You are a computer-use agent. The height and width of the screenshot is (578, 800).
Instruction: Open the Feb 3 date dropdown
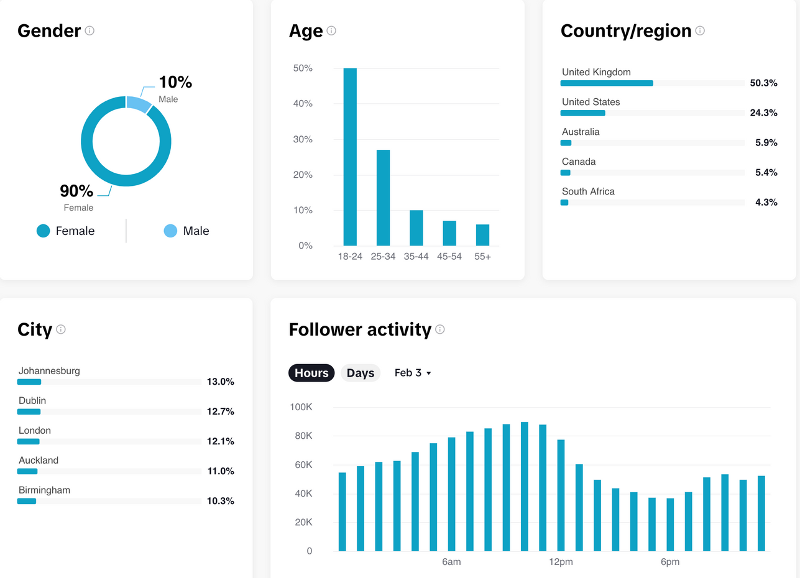tap(413, 373)
